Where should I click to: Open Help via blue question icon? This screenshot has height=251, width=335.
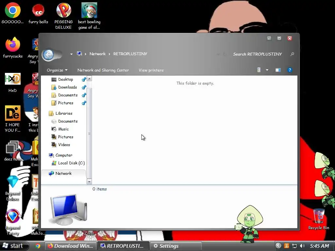coord(290,70)
